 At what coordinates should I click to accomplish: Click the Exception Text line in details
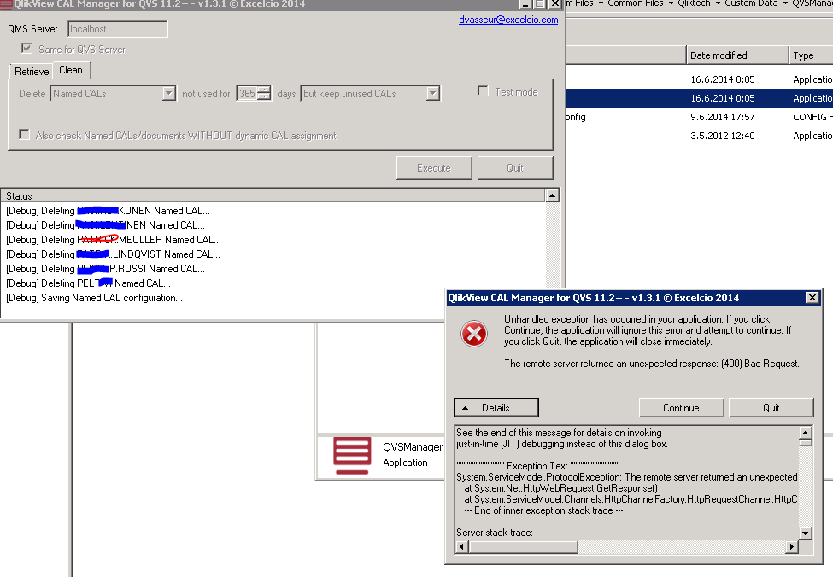click(x=537, y=465)
